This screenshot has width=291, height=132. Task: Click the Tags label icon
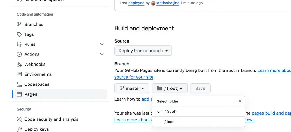point(19,34)
